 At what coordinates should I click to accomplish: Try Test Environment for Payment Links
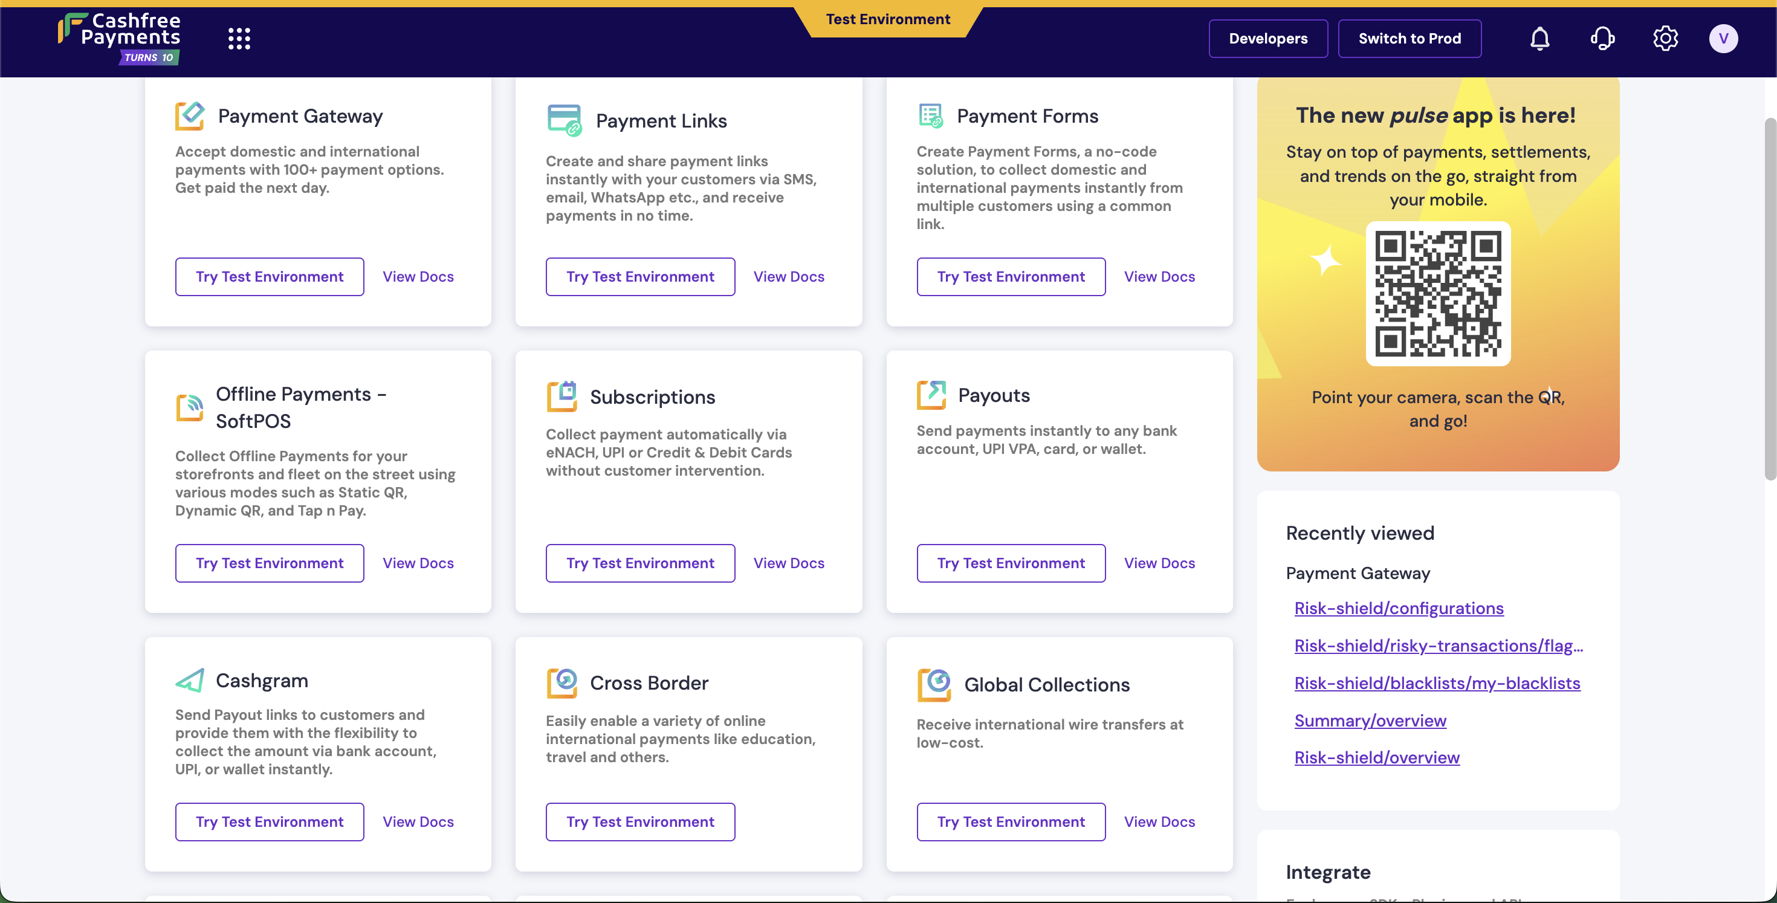point(639,277)
